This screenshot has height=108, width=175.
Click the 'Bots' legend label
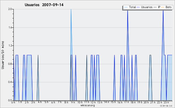[168, 7]
